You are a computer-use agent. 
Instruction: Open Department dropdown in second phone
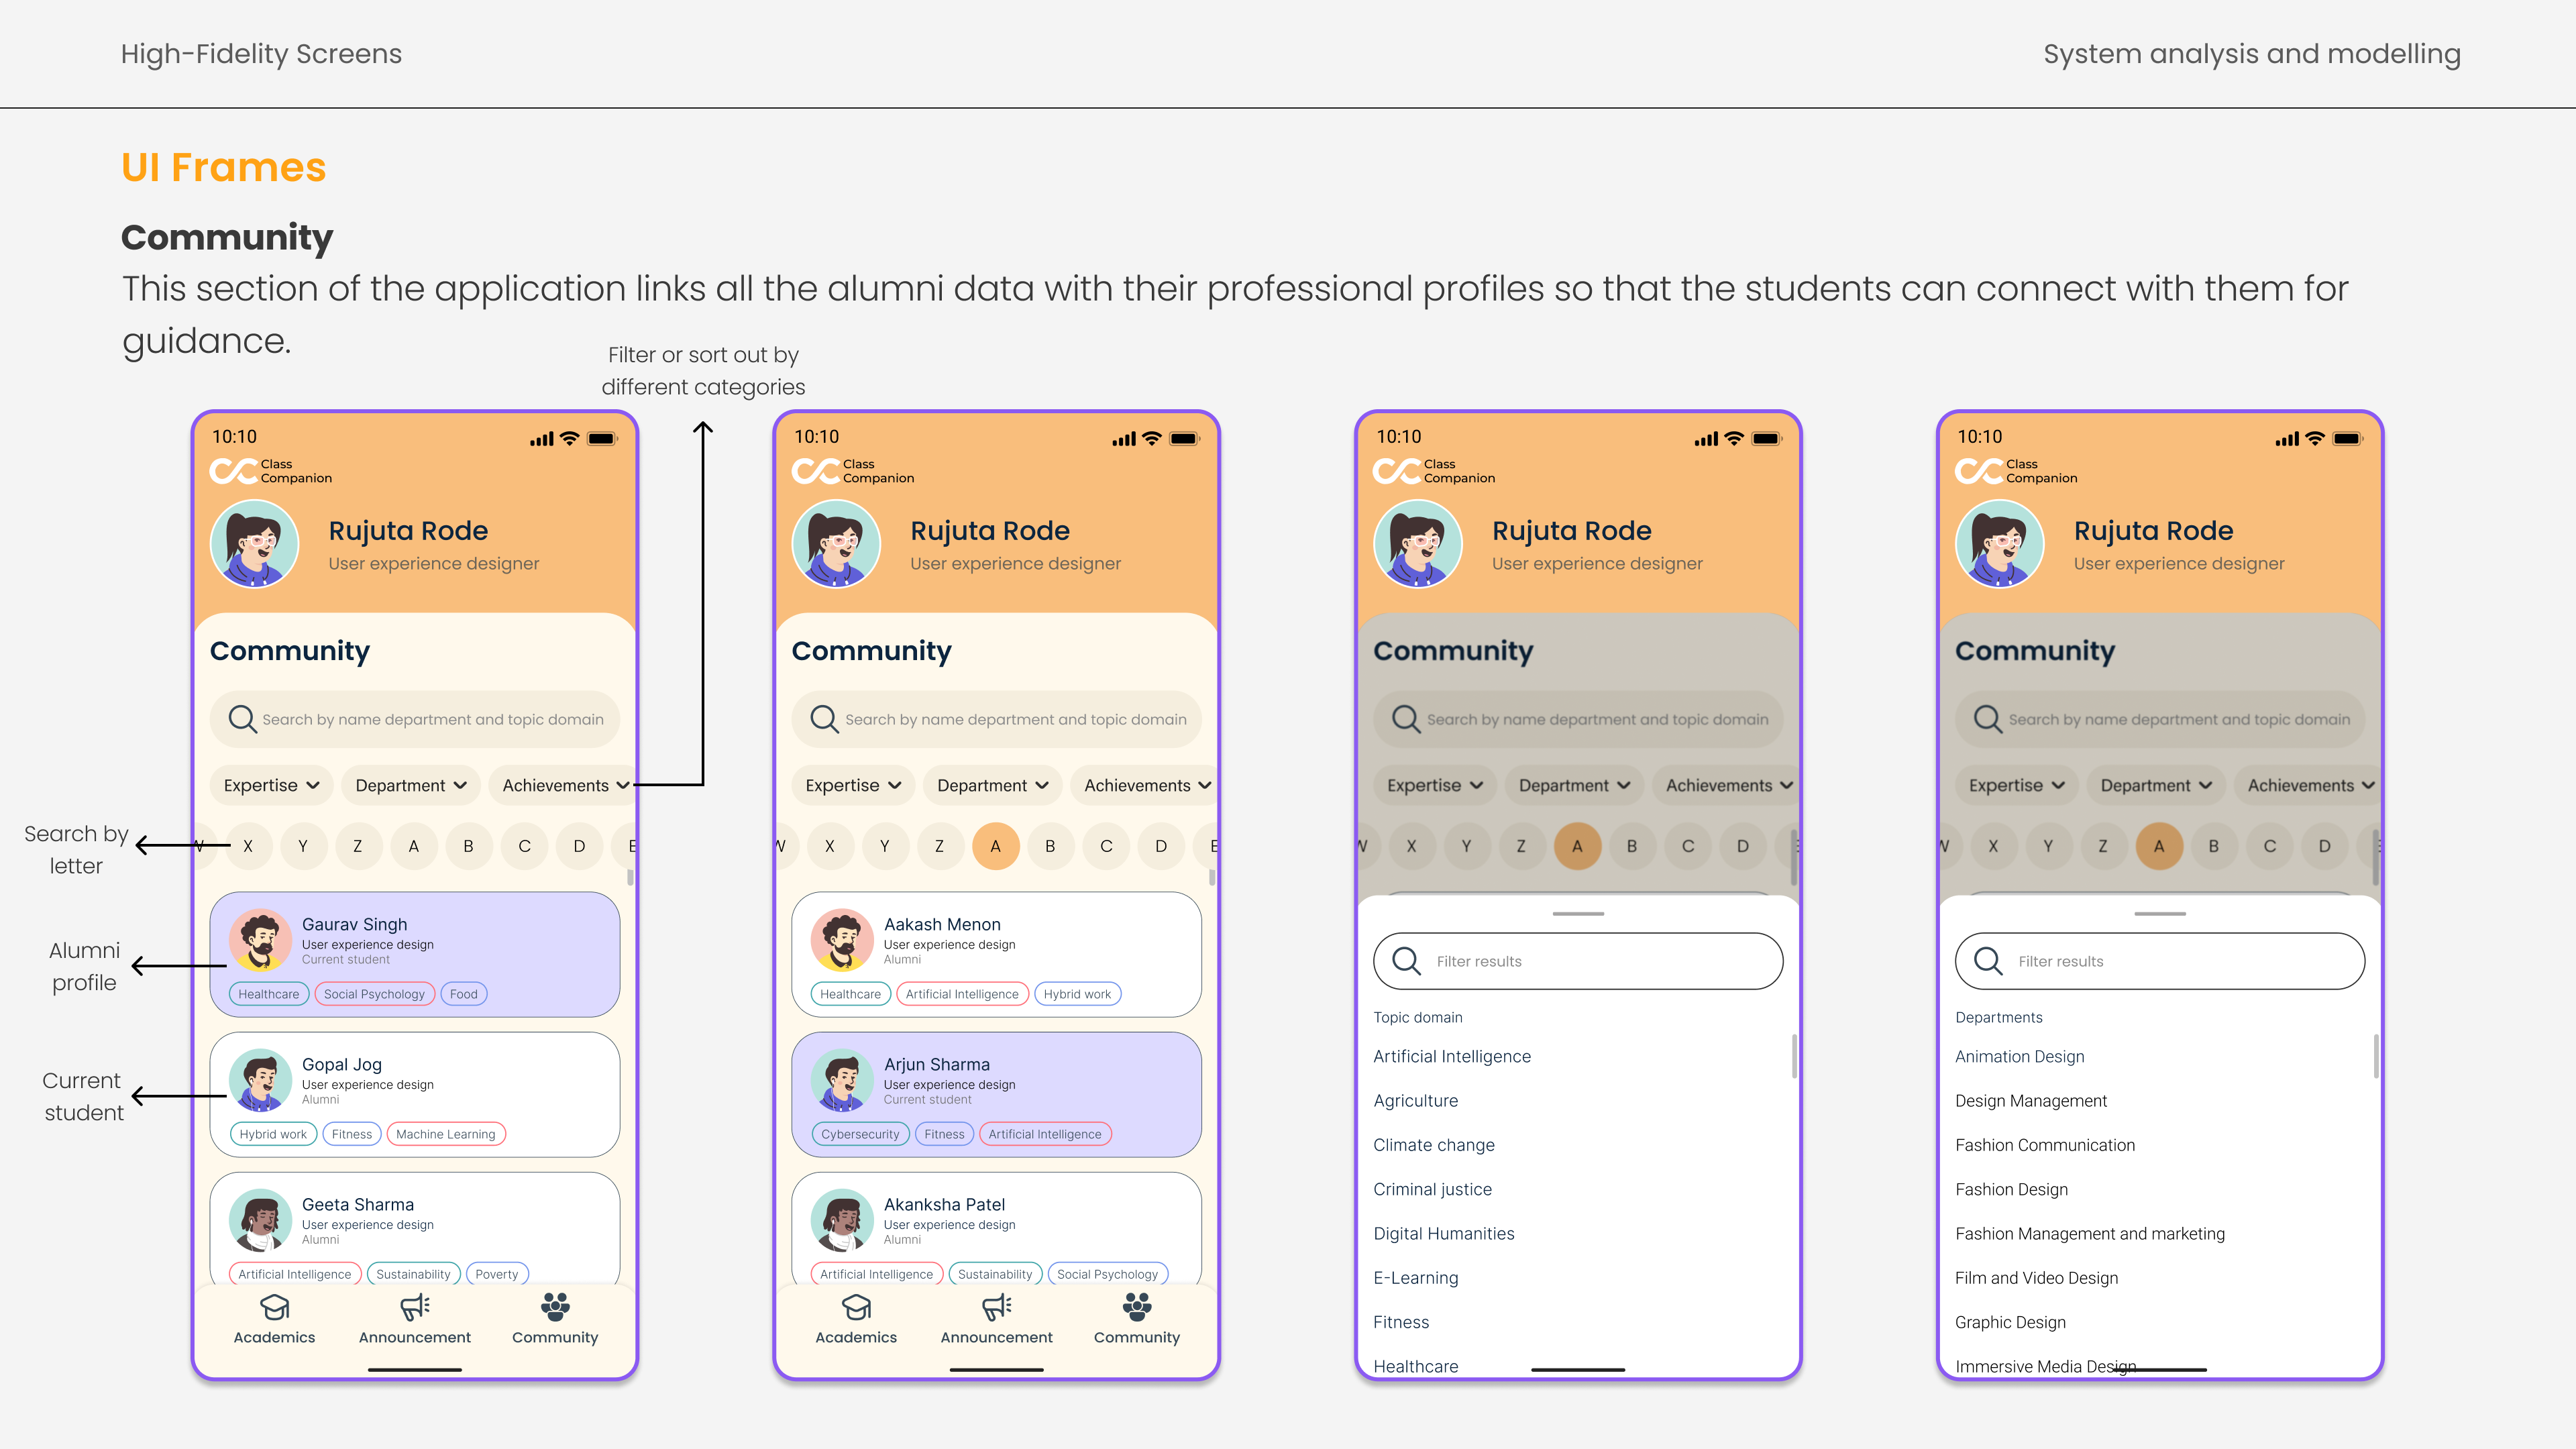(x=992, y=786)
